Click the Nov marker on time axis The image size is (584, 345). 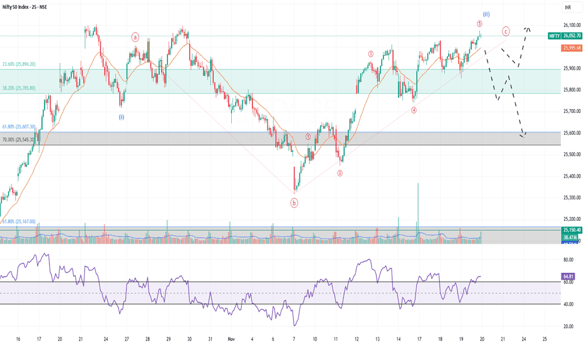[x=231, y=339]
